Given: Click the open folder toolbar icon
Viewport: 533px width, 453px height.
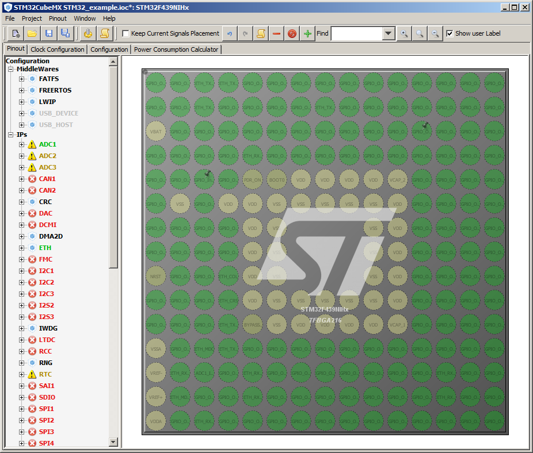Looking at the screenshot, I should coord(32,33).
